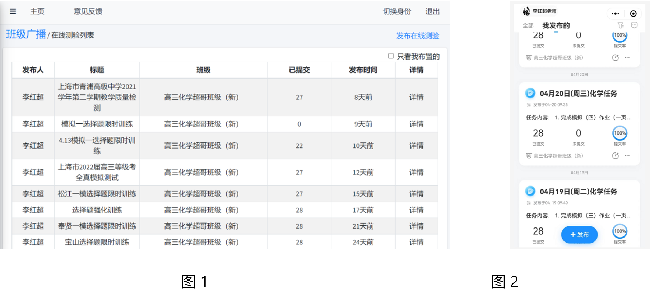Click the 班级 column header
650x296 pixels.
[x=203, y=70]
